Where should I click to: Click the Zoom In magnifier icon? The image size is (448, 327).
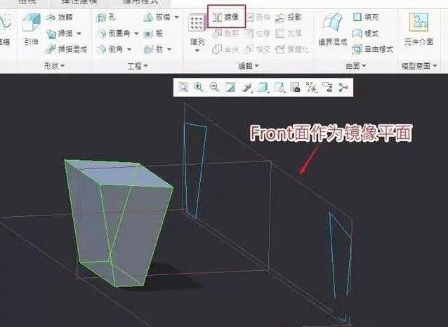(199, 87)
